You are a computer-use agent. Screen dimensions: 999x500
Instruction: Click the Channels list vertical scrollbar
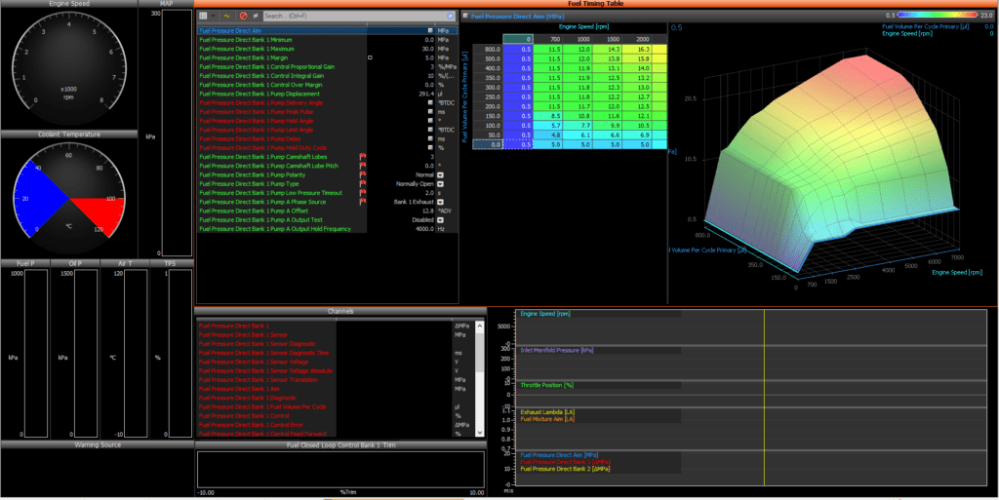pyautogui.click(x=480, y=379)
